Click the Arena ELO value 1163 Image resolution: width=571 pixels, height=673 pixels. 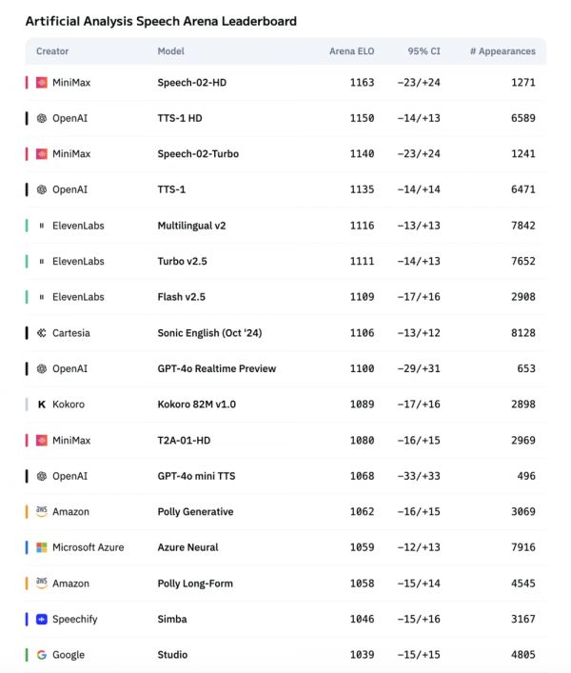click(x=362, y=83)
